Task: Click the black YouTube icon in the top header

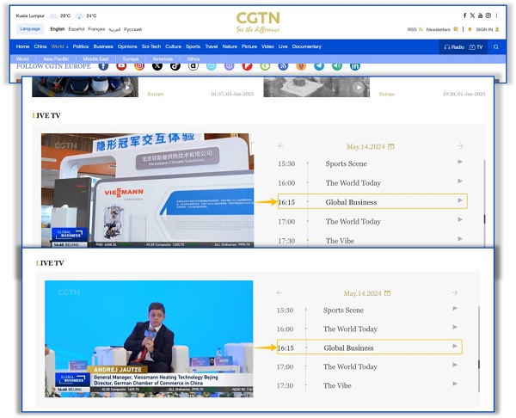Action: [480, 15]
